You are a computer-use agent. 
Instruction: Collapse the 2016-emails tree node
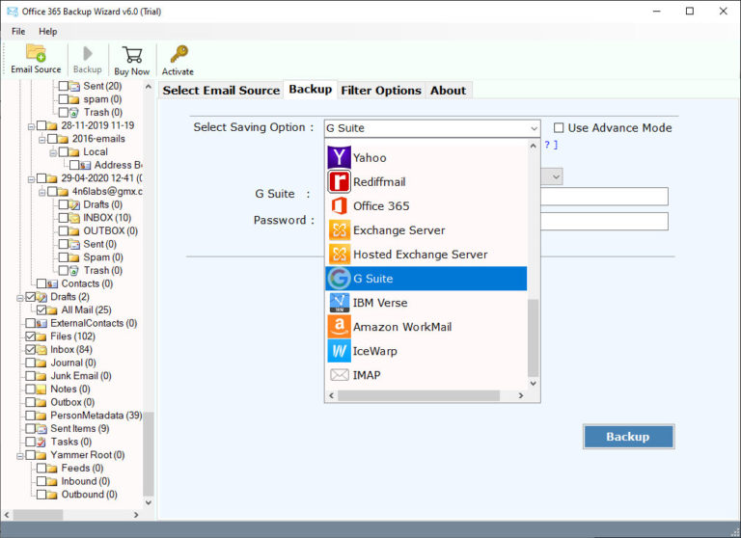(42, 140)
